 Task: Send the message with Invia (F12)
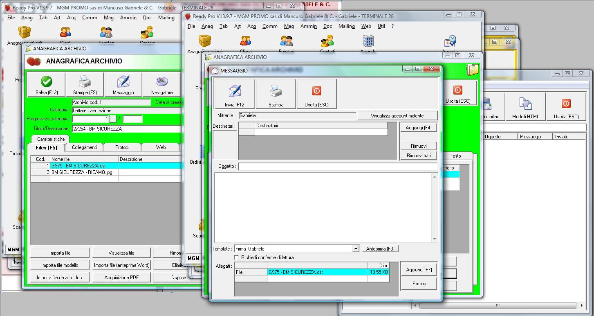click(235, 94)
